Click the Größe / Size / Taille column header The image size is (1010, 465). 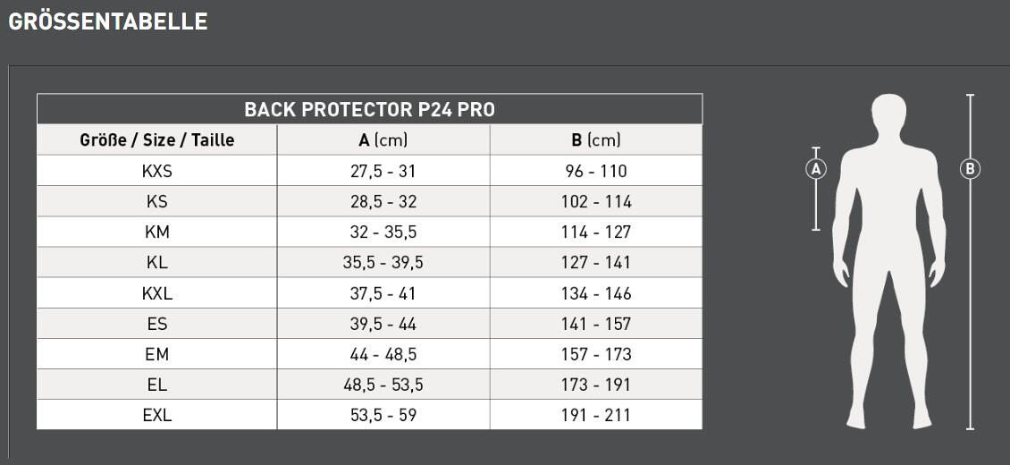(x=157, y=139)
